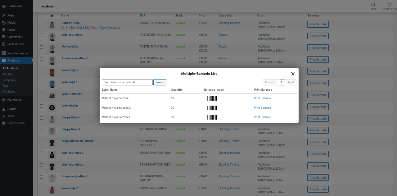
Task: Toggle the select-all products checkbox
Action: [41, 15]
